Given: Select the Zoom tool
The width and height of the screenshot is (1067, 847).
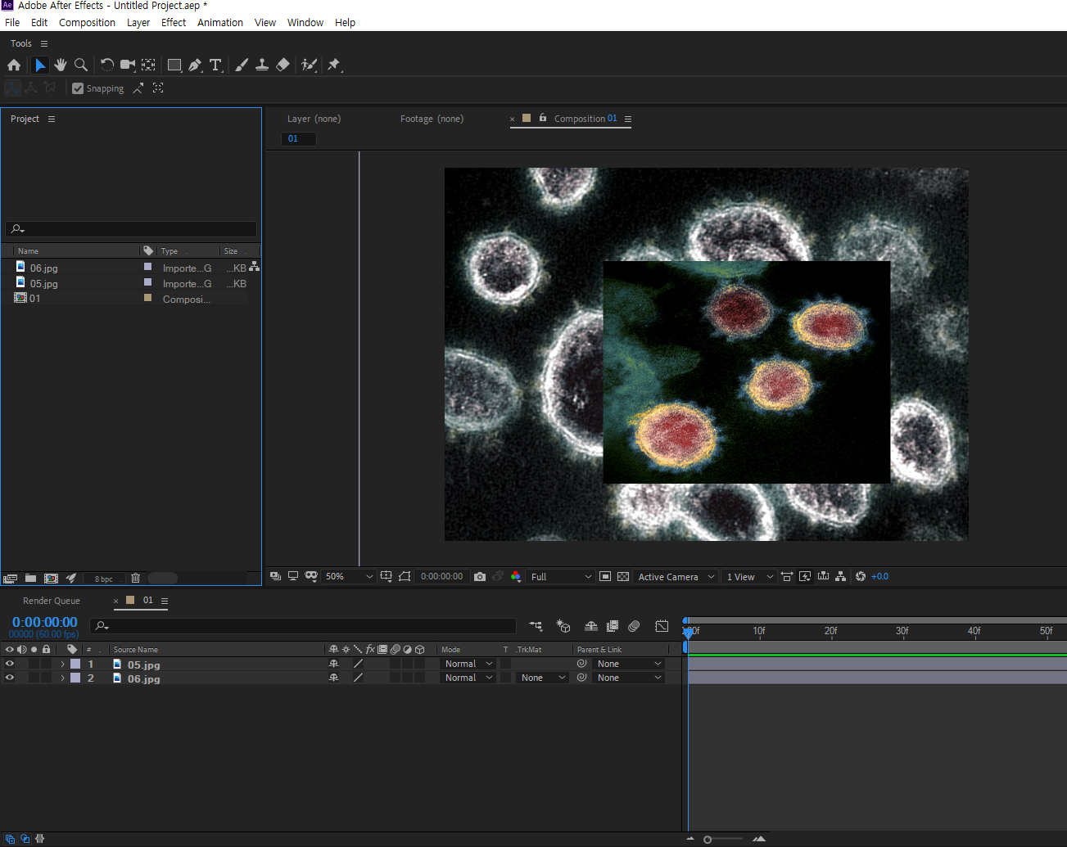Looking at the screenshot, I should (x=80, y=65).
